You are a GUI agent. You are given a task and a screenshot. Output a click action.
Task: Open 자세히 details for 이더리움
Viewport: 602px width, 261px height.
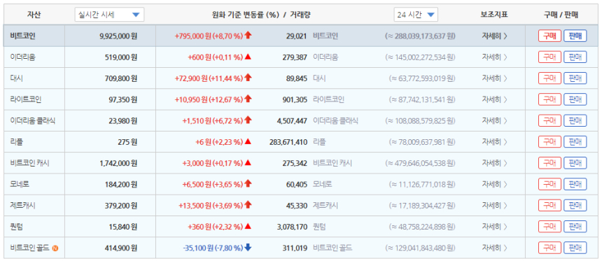click(495, 57)
